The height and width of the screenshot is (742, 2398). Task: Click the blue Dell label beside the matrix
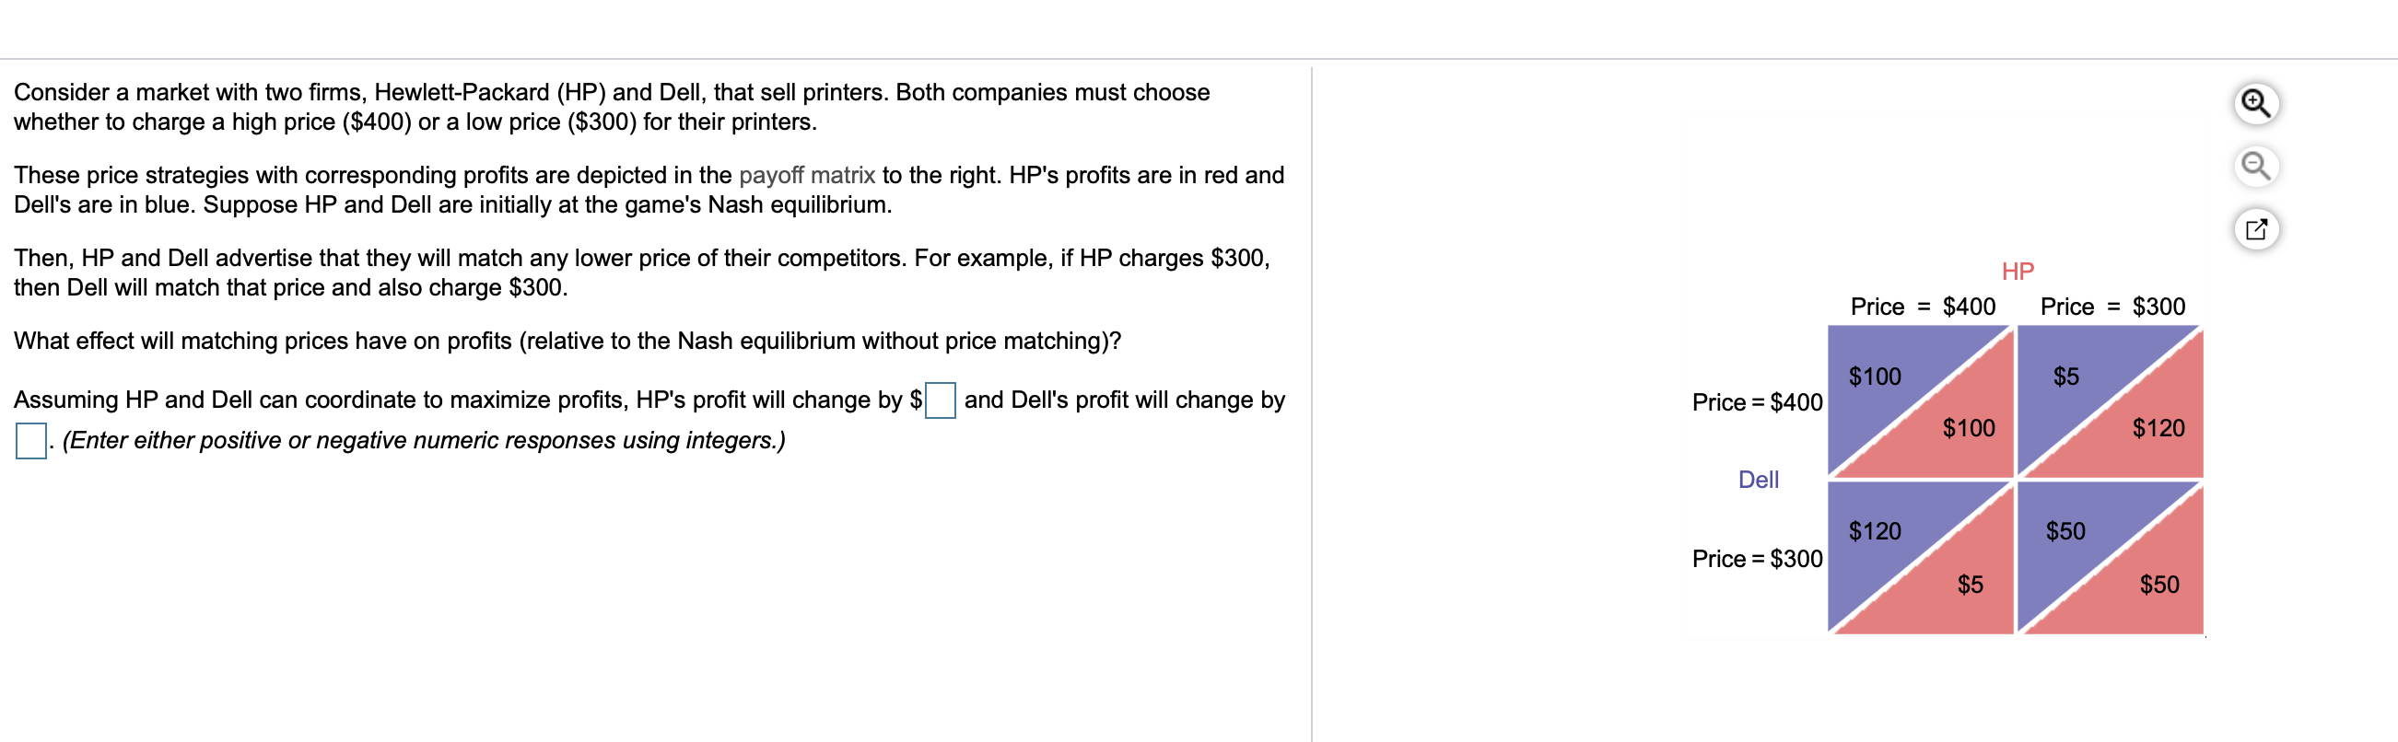point(1760,480)
